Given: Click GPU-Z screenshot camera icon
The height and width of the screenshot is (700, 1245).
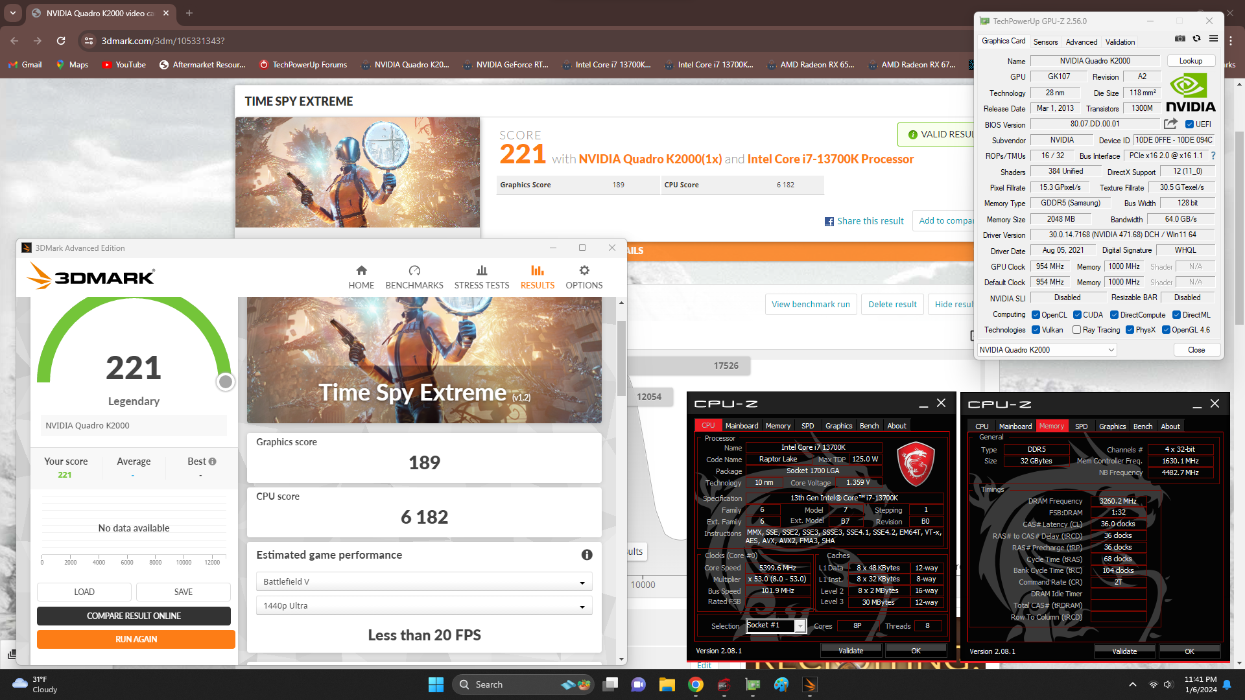Looking at the screenshot, I should click(1180, 39).
